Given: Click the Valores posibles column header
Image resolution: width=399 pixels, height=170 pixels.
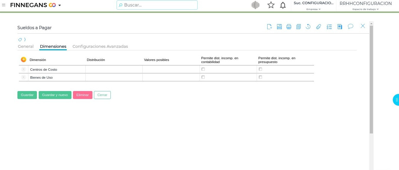Looking at the screenshot, I should coord(157,60).
